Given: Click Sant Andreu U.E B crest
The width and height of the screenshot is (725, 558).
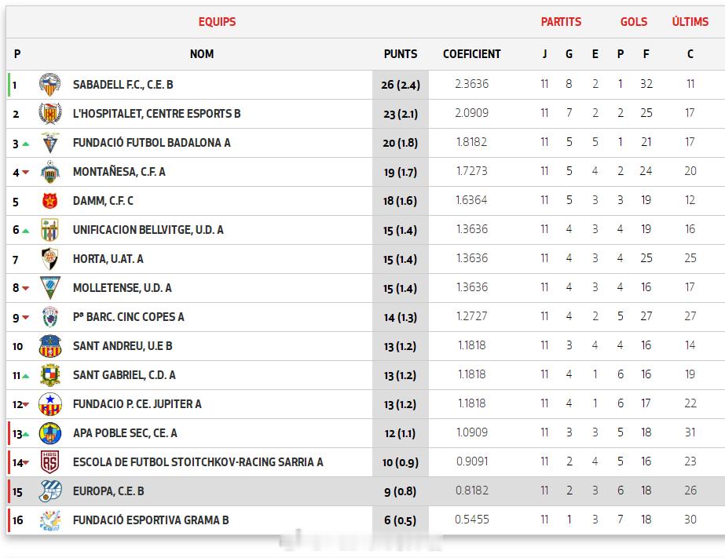Looking at the screenshot, I should (50, 346).
